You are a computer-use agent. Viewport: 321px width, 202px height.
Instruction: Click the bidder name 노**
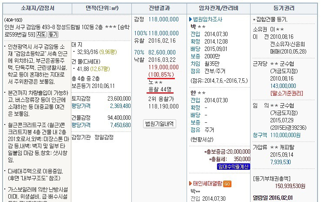pyautogui.click(x=155, y=82)
